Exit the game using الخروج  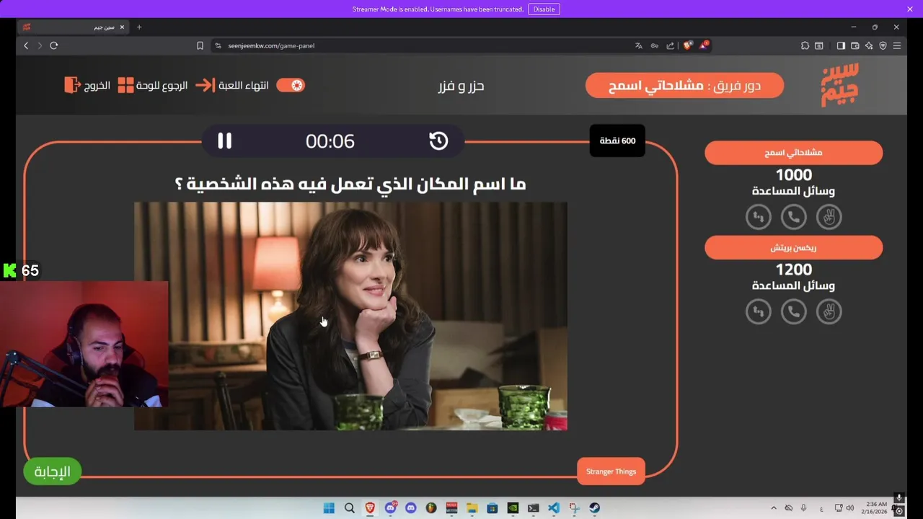pos(87,85)
